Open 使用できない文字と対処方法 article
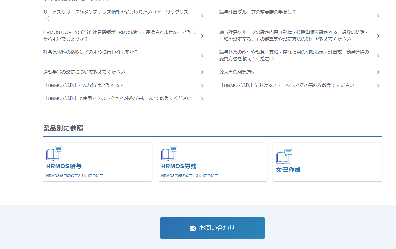This screenshot has width=396, height=249. click(x=118, y=98)
